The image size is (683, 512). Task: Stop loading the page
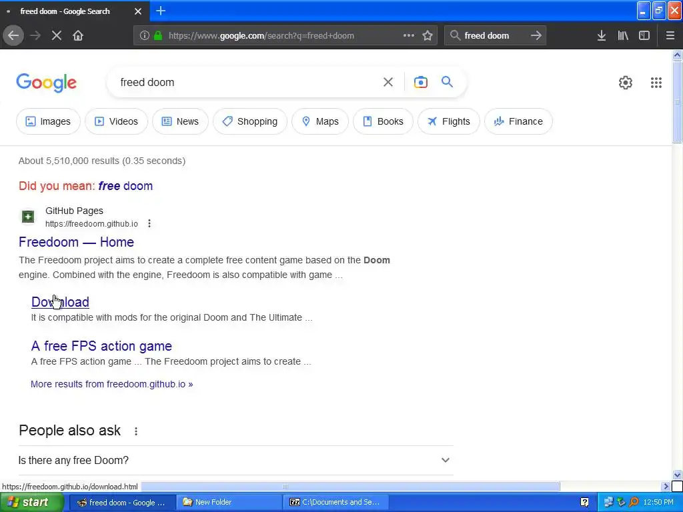click(x=57, y=35)
